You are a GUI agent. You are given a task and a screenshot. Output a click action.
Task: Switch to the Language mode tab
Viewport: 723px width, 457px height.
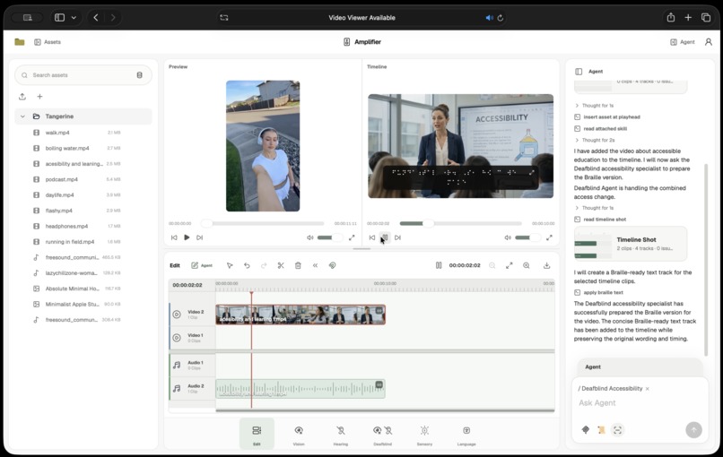tap(466, 434)
